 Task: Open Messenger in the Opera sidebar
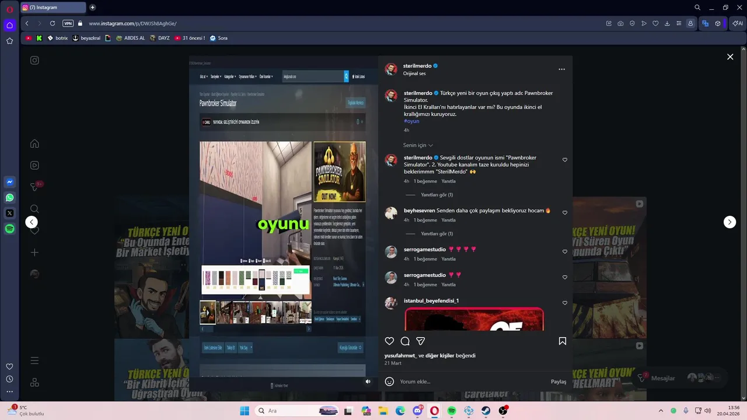coord(9,182)
